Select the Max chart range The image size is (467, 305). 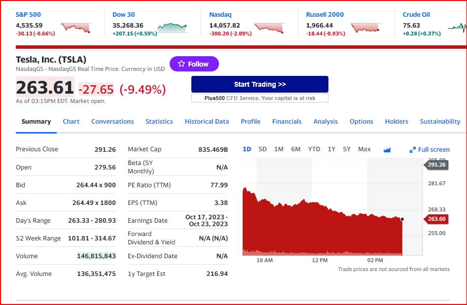(364, 149)
